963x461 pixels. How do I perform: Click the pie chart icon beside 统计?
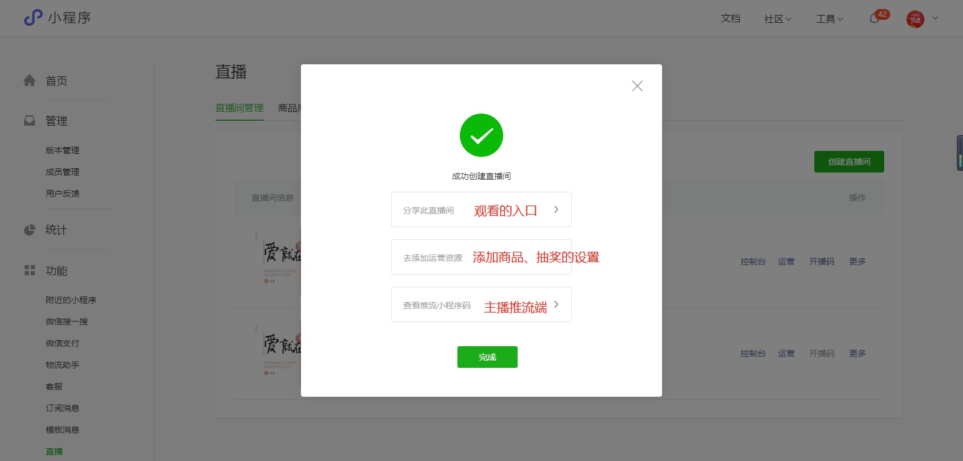29,230
